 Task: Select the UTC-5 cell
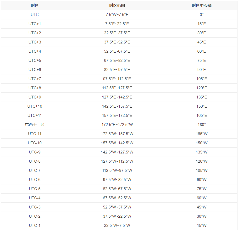click(35, 189)
